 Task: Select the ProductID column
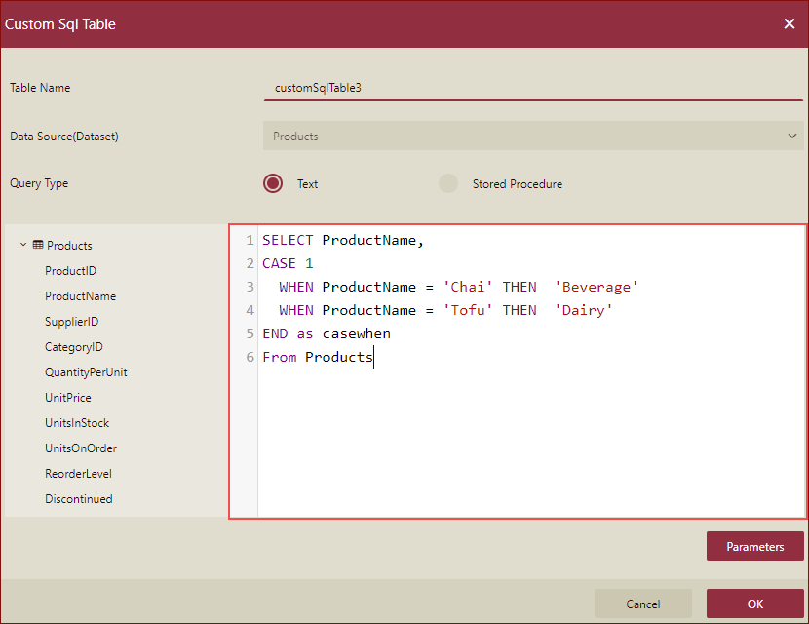(71, 270)
